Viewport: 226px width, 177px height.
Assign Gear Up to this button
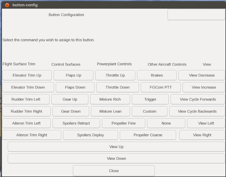pyautogui.click(x=70, y=99)
